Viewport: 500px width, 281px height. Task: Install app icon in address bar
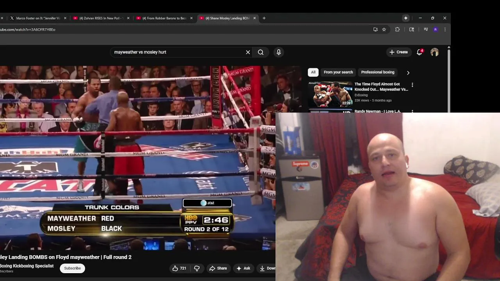pos(375,29)
